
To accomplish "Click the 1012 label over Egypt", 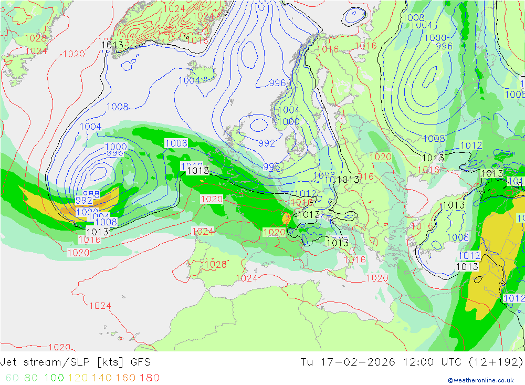I will [469, 256].
